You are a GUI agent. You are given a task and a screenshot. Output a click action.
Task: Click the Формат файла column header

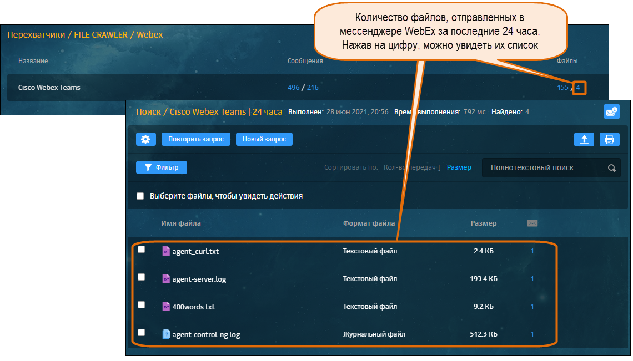[x=369, y=223]
